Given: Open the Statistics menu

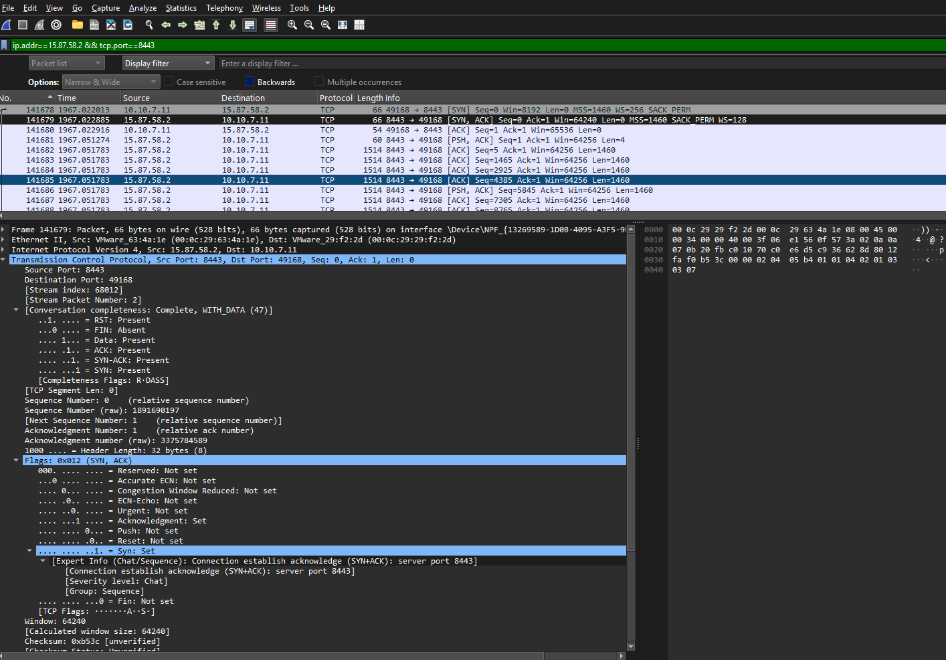Looking at the screenshot, I should coord(181,8).
